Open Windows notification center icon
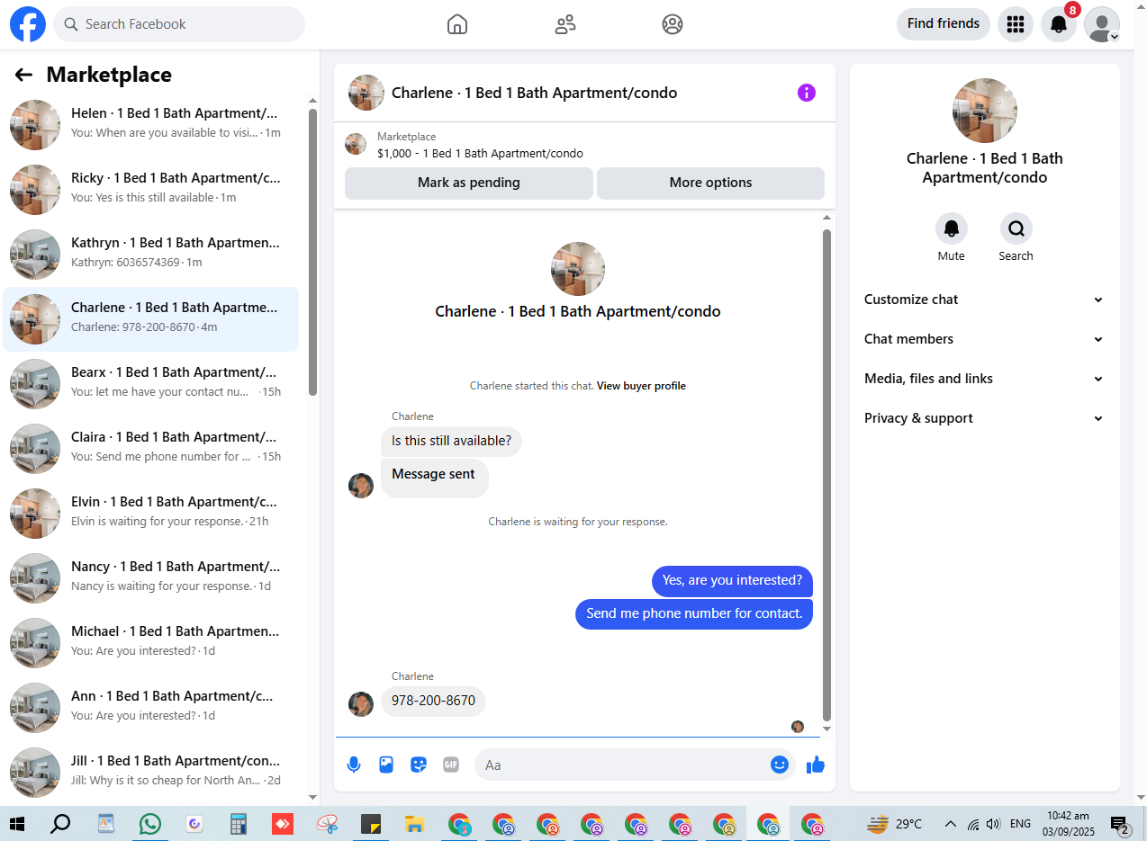 tap(1121, 824)
